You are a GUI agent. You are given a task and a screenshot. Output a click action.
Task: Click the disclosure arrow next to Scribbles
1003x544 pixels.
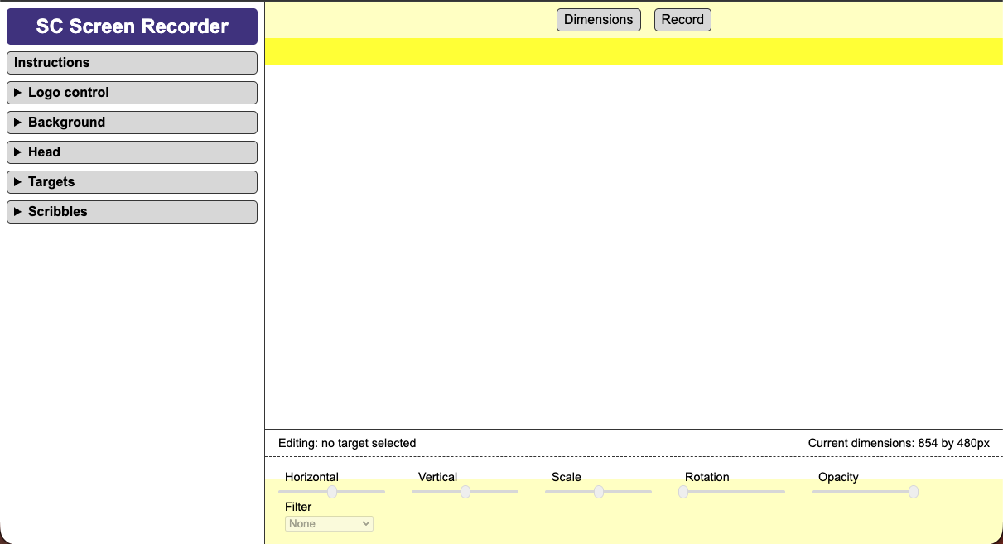tap(17, 211)
